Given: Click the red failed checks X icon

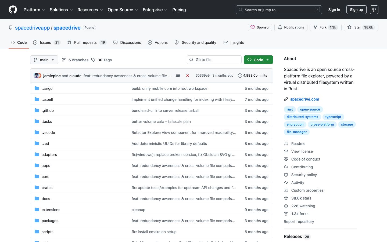Looking at the screenshot, I should point(188,76).
